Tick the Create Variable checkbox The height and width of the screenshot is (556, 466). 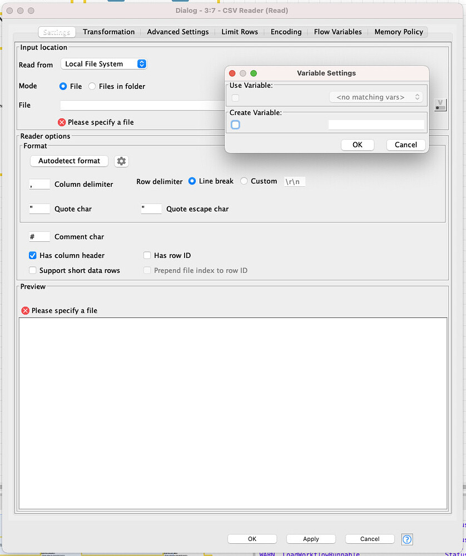coord(235,125)
